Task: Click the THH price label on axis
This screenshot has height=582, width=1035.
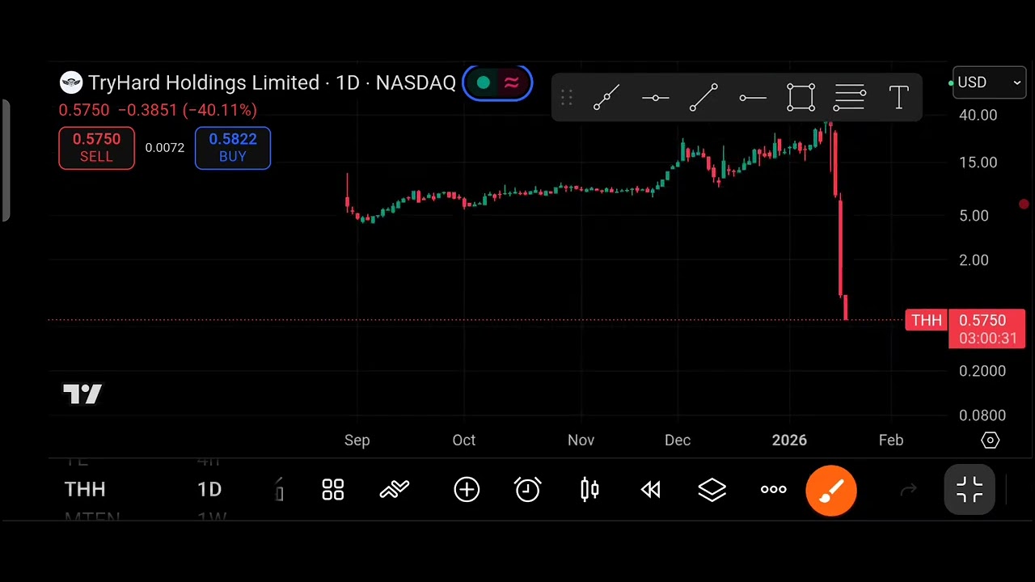Action: pos(927,321)
